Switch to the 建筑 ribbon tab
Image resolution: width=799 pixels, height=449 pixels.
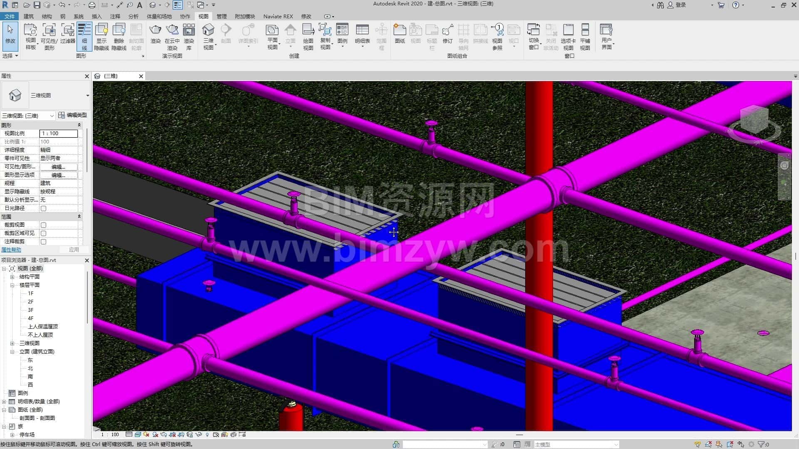[x=29, y=16]
